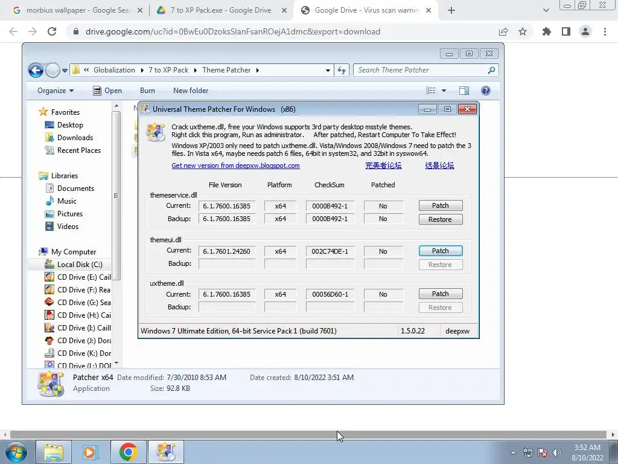Screen dimensions: 618x464
Task: Click Globalization in breadcrumb path
Action: [x=114, y=70]
